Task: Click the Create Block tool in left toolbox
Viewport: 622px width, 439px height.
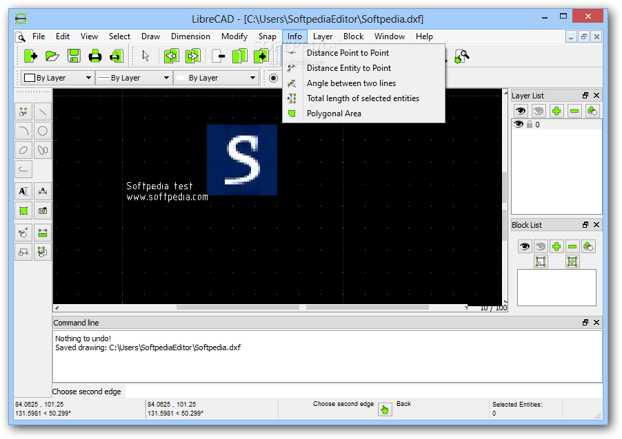Action: coord(23,252)
